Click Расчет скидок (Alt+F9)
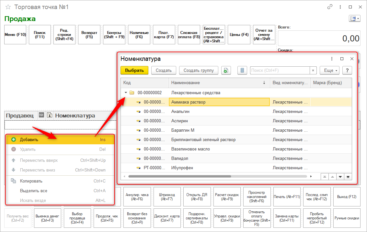This screenshot has width=367, height=232. (x=227, y=197)
